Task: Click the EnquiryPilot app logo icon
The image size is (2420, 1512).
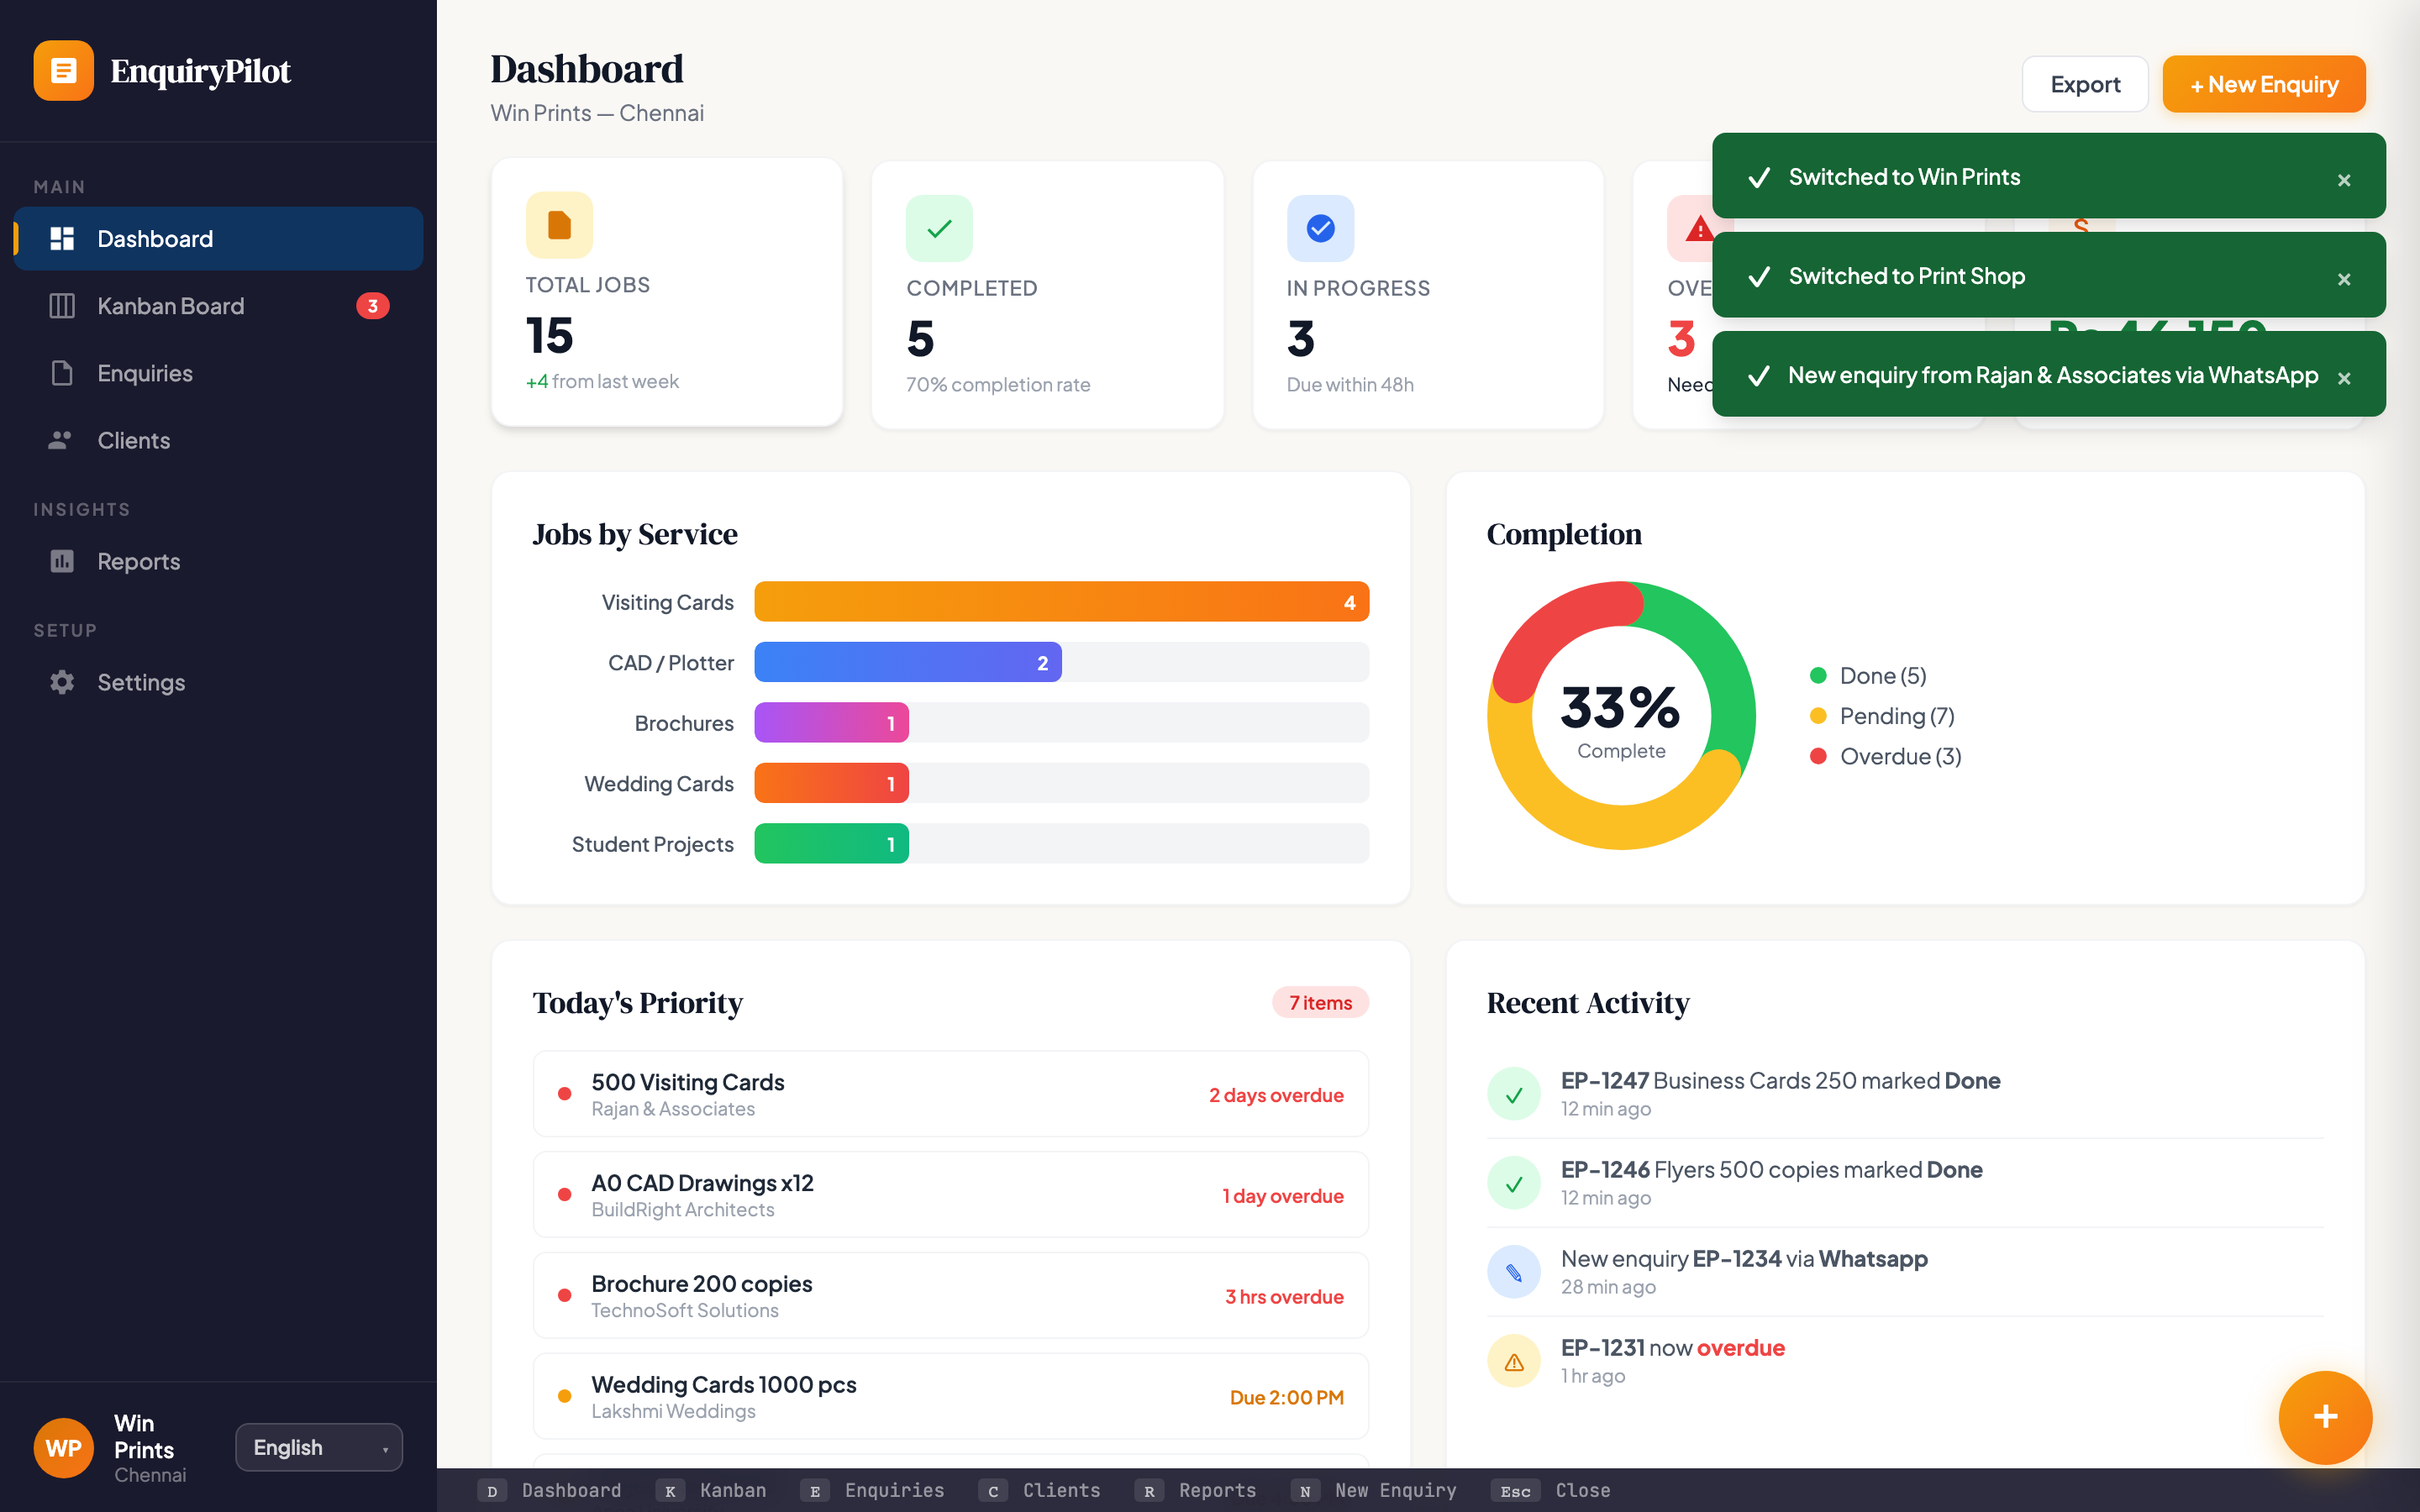Action: pos(63,71)
